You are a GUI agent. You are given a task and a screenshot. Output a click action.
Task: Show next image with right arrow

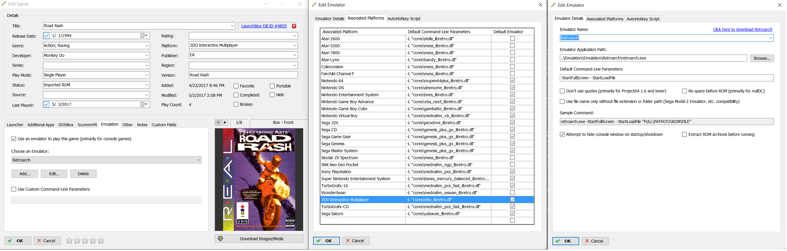225,122
